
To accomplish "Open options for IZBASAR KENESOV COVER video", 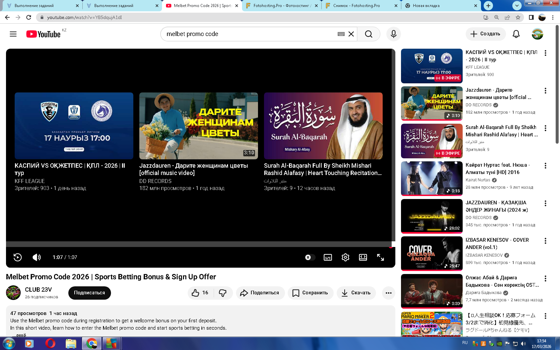I will (545, 241).
